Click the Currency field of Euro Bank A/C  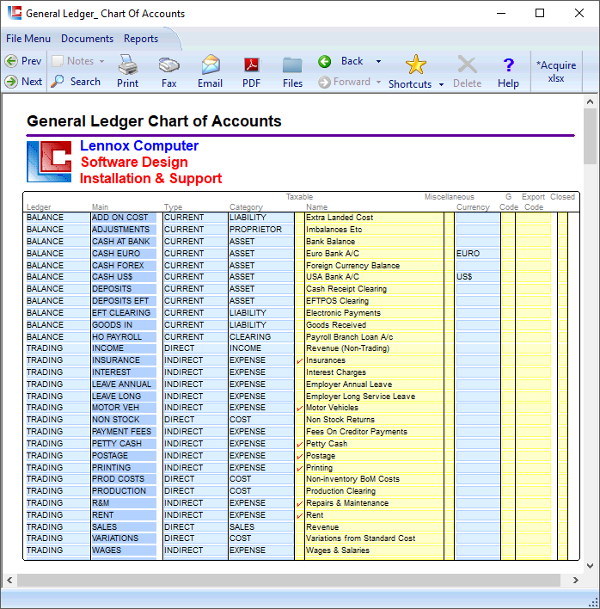[x=477, y=254]
